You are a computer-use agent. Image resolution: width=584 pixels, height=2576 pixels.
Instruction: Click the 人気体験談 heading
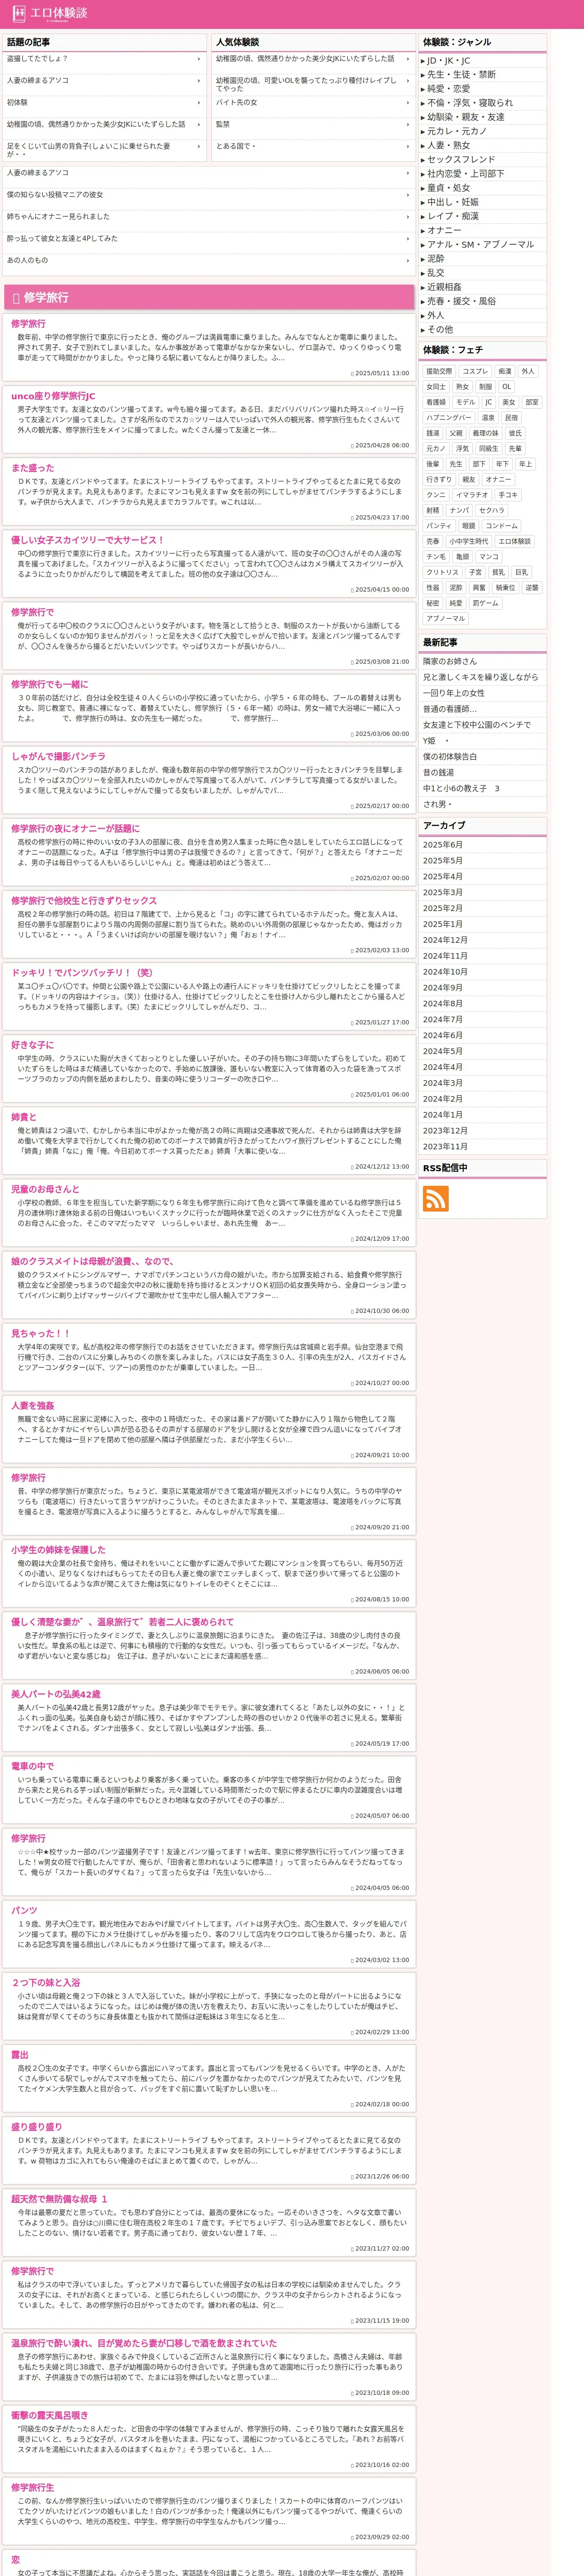click(237, 42)
